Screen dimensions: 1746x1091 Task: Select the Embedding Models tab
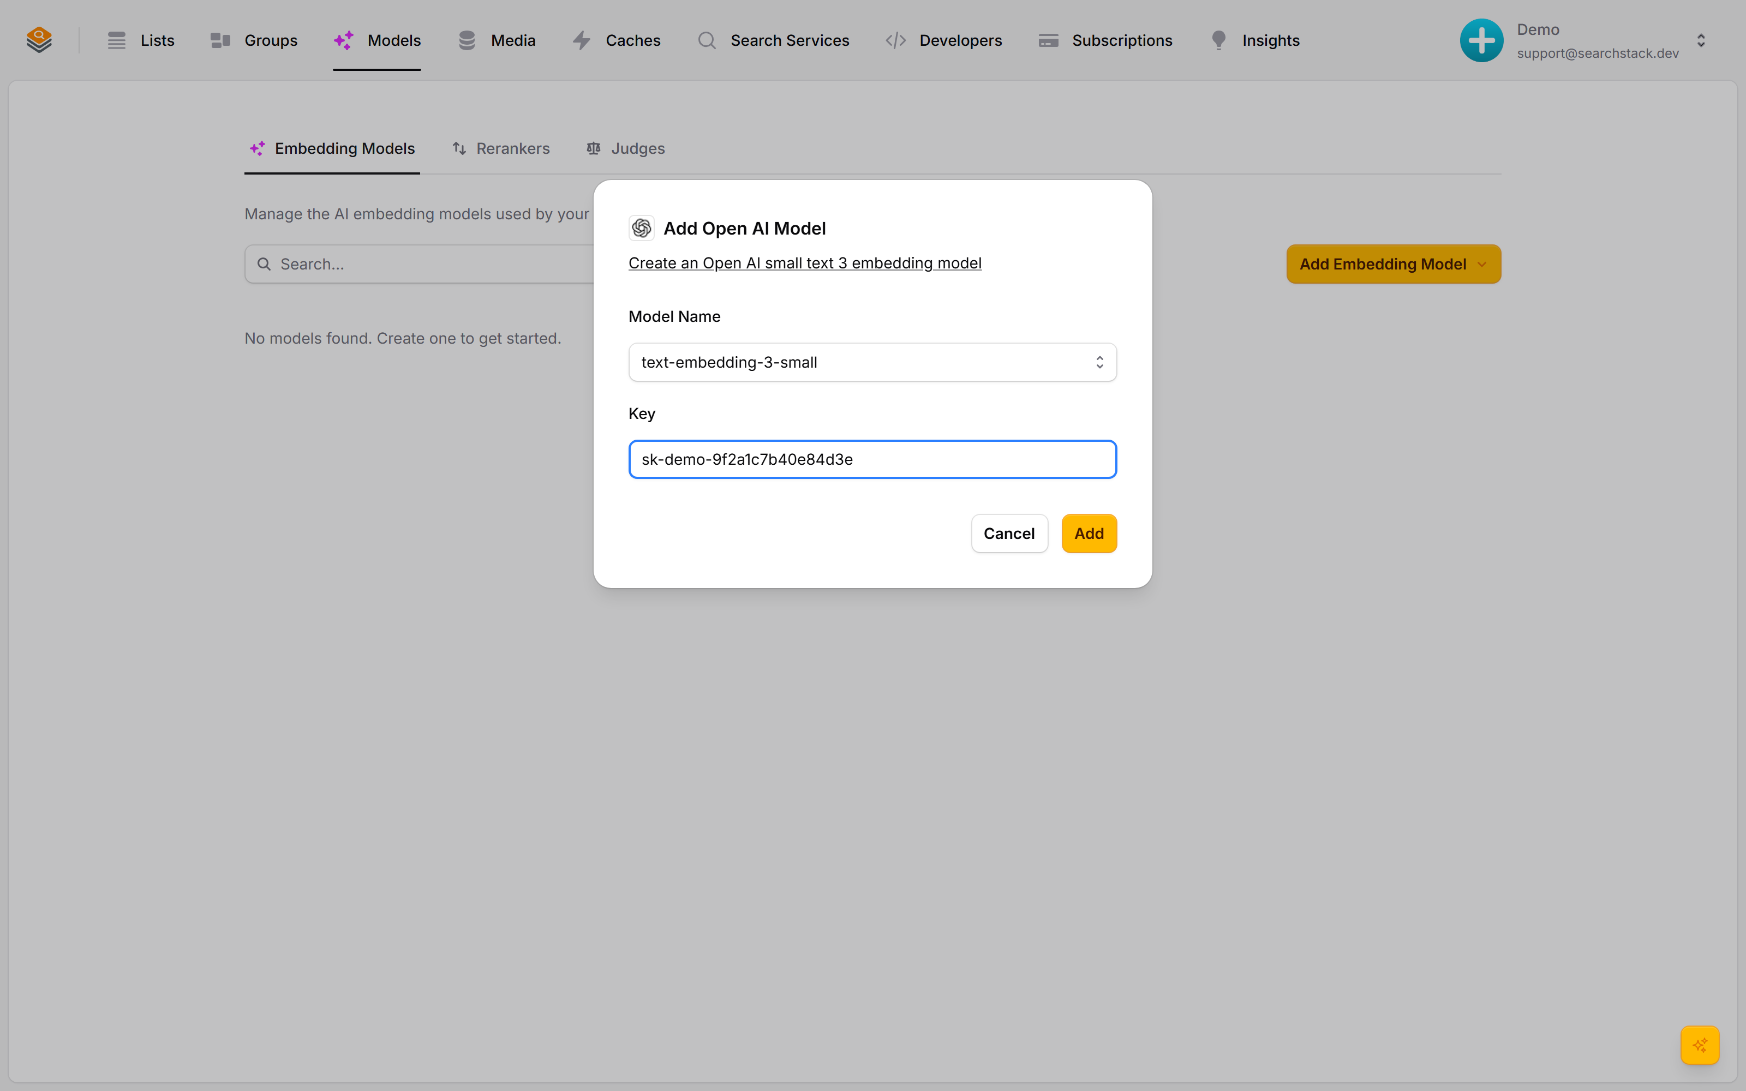point(332,148)
